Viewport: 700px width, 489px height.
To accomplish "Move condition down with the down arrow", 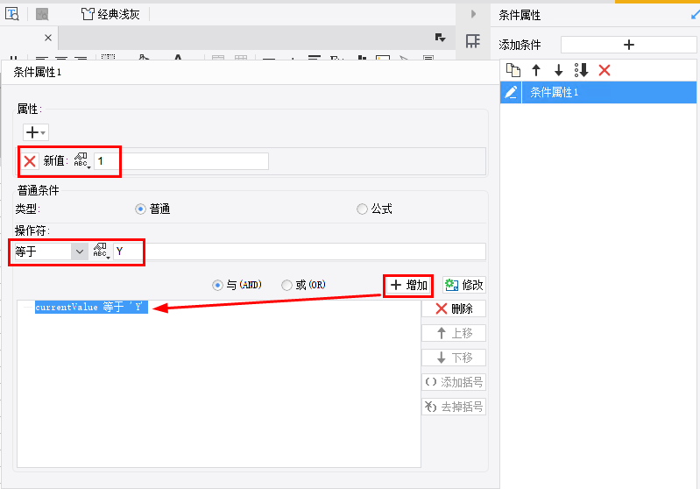I will 558,70.
